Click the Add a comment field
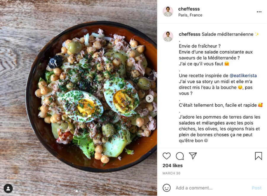Screen dimensions: 267x196 (x=212, y=188)
